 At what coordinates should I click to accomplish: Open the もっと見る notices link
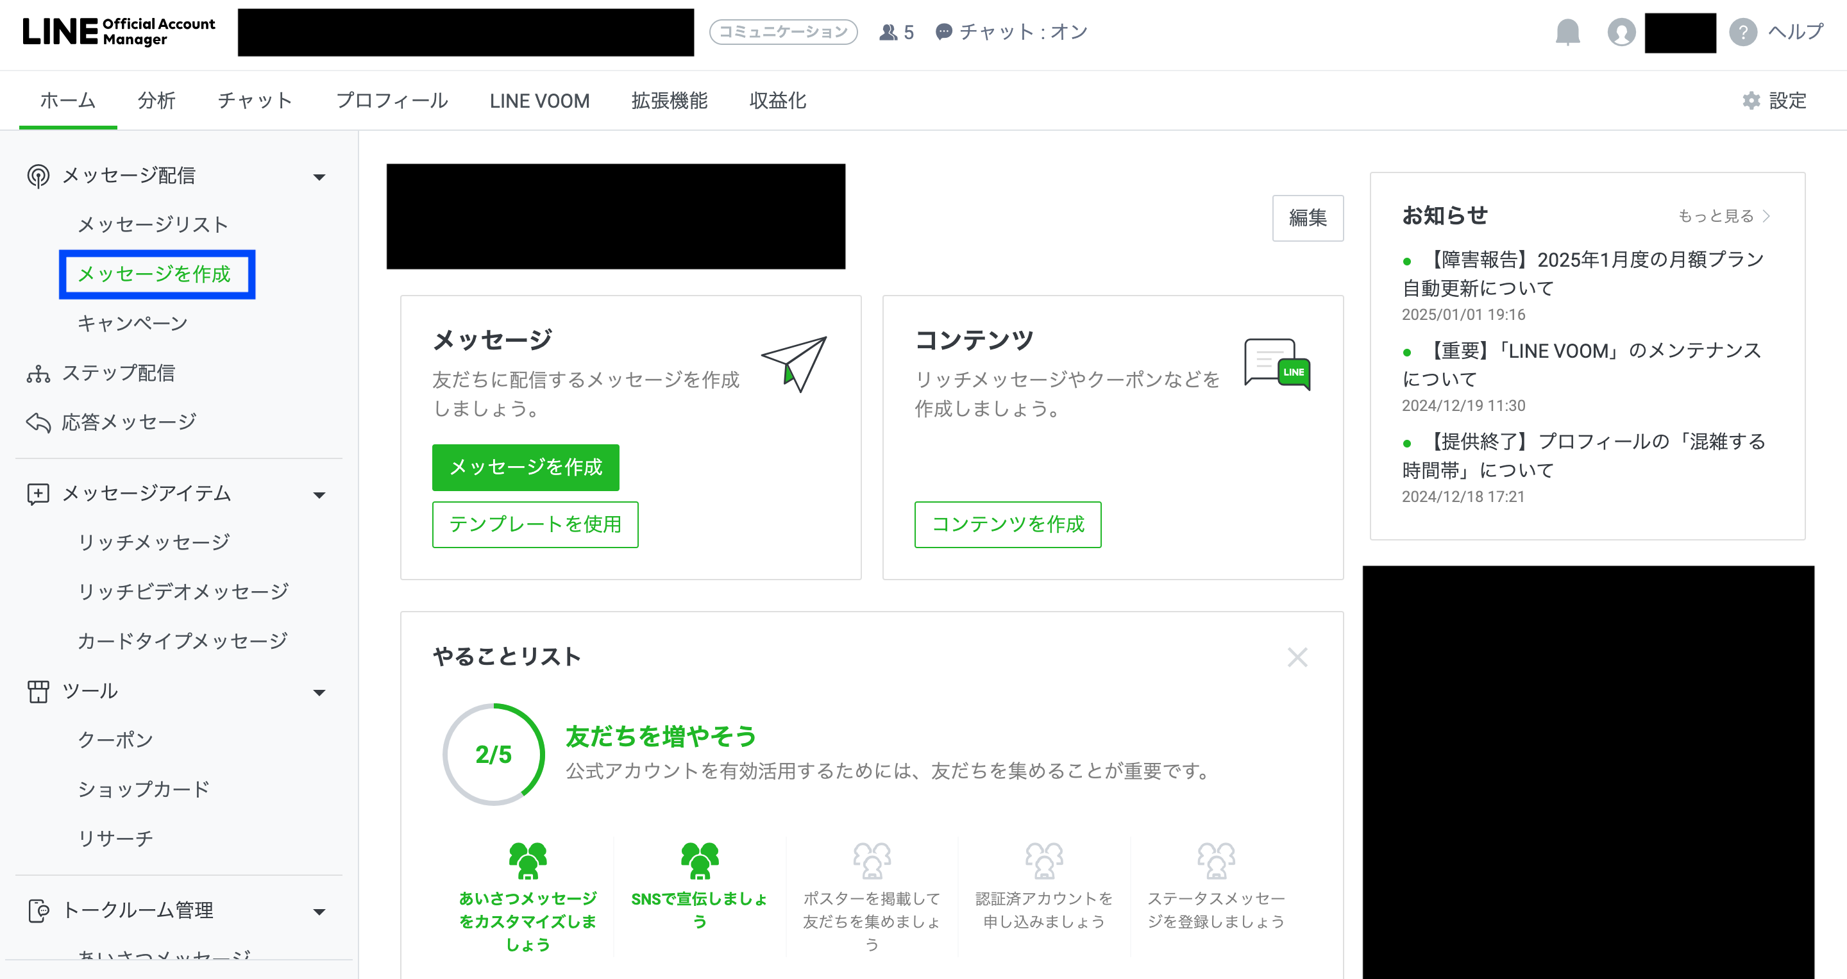1723,215
